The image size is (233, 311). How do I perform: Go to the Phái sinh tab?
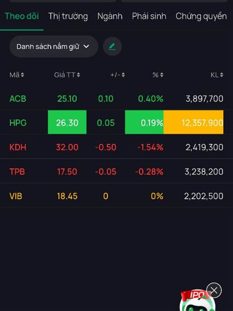point(149,16)
